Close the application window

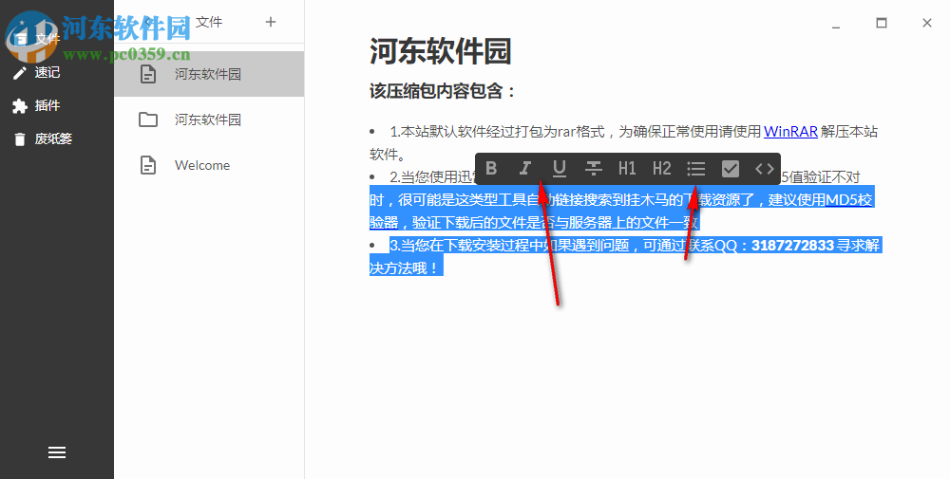click(927, 23)
